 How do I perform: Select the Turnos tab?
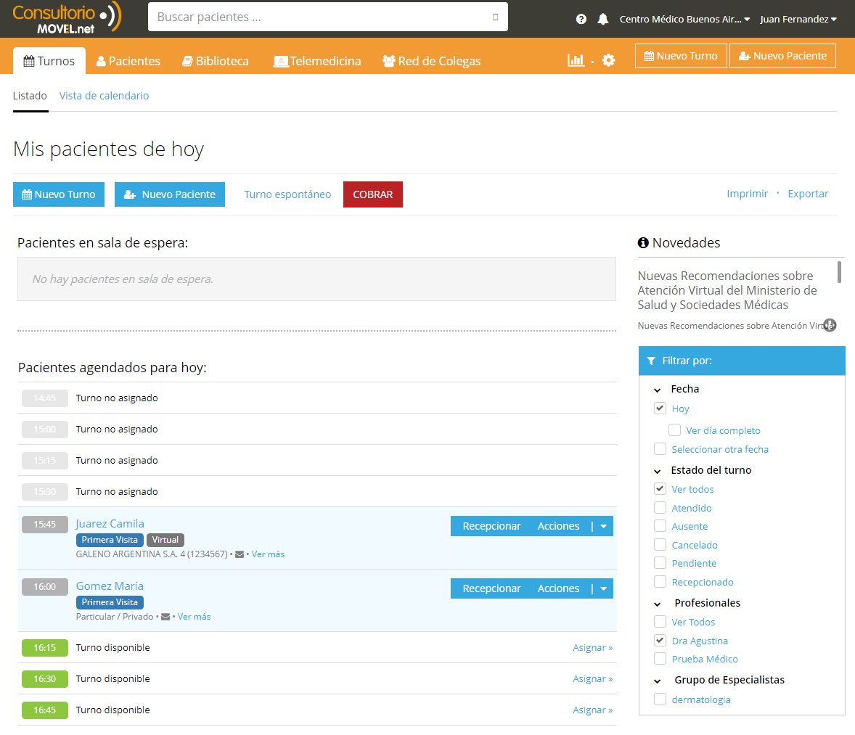49,60
